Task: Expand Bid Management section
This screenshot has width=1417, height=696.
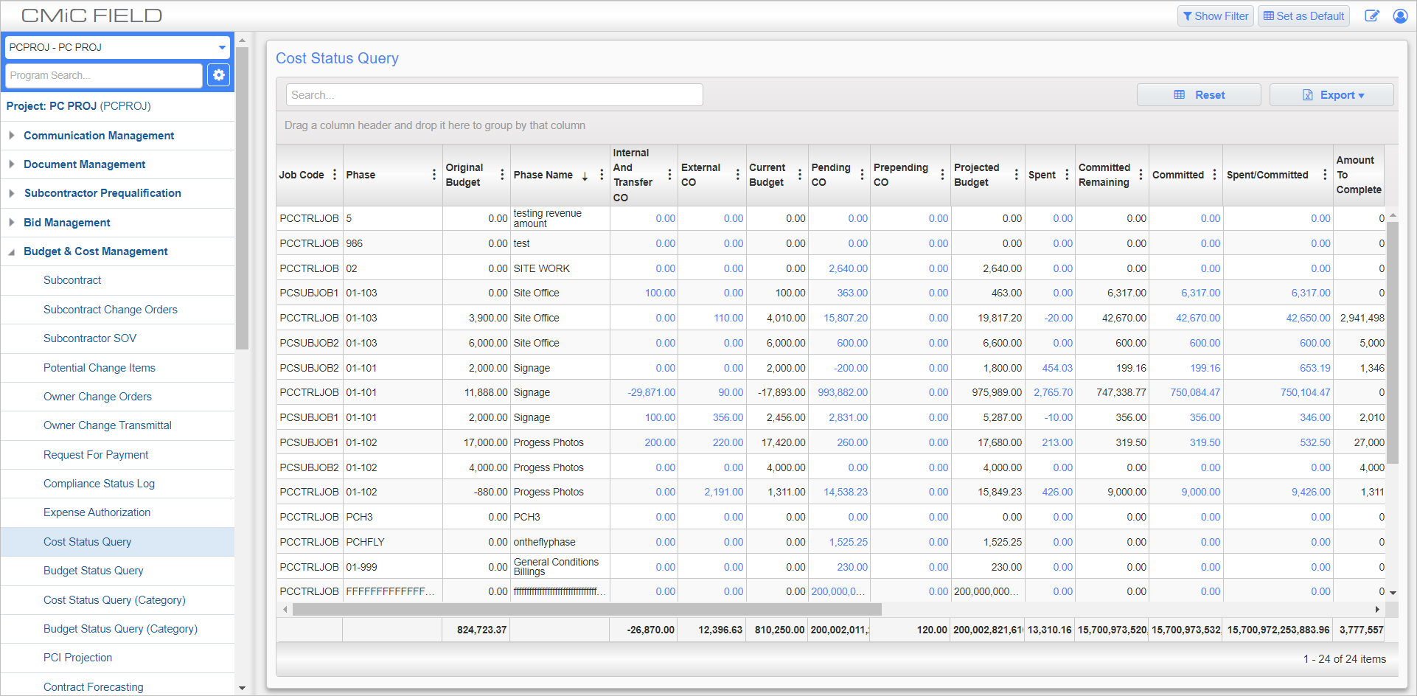Action: (x=12, y=223)
